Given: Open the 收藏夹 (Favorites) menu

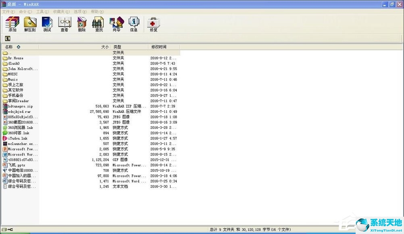Looking at the screenshot, I should (61, 12).
